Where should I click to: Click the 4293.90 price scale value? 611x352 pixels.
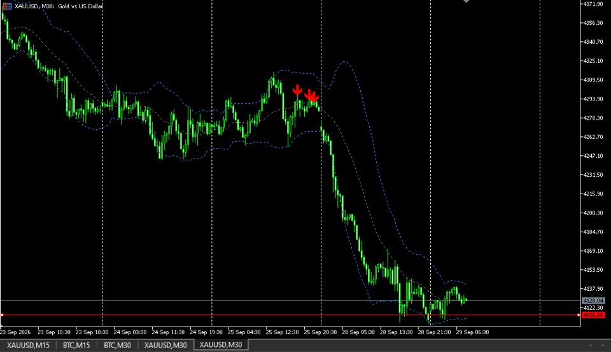[x=593, y=99]
